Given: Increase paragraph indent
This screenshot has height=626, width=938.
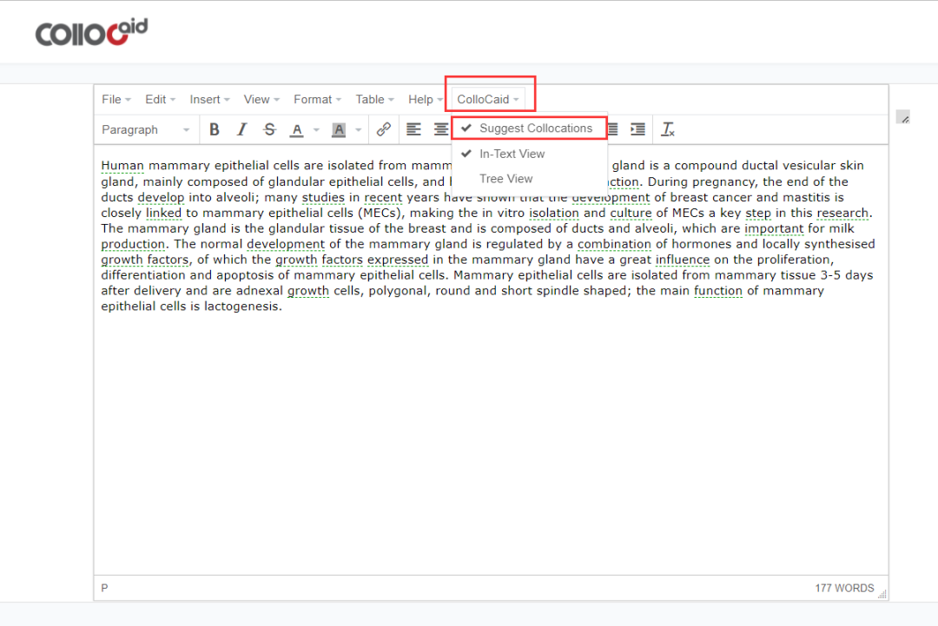Looking at the screenshot, I should point(637,129).
